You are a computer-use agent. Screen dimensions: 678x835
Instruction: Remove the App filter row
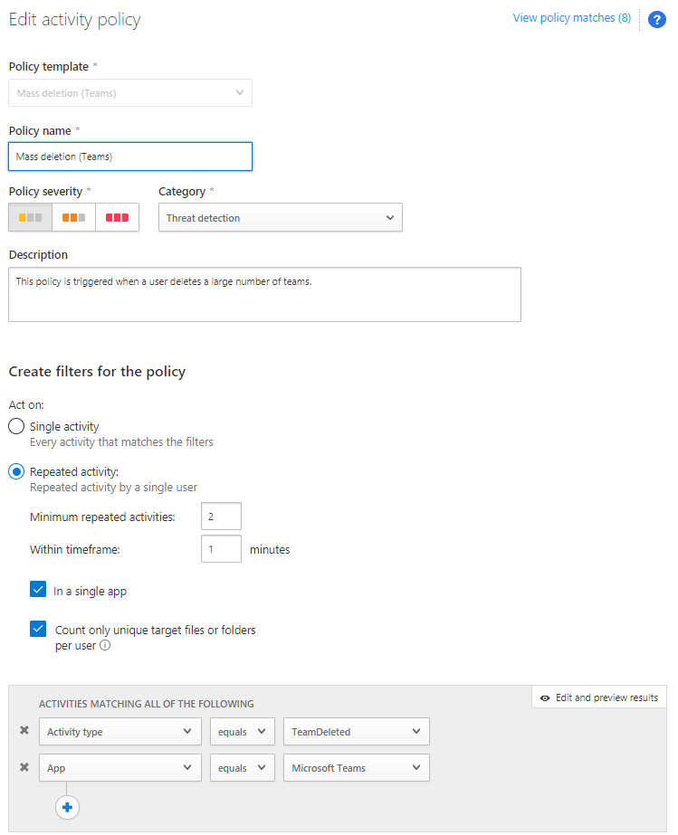(24, 767)
